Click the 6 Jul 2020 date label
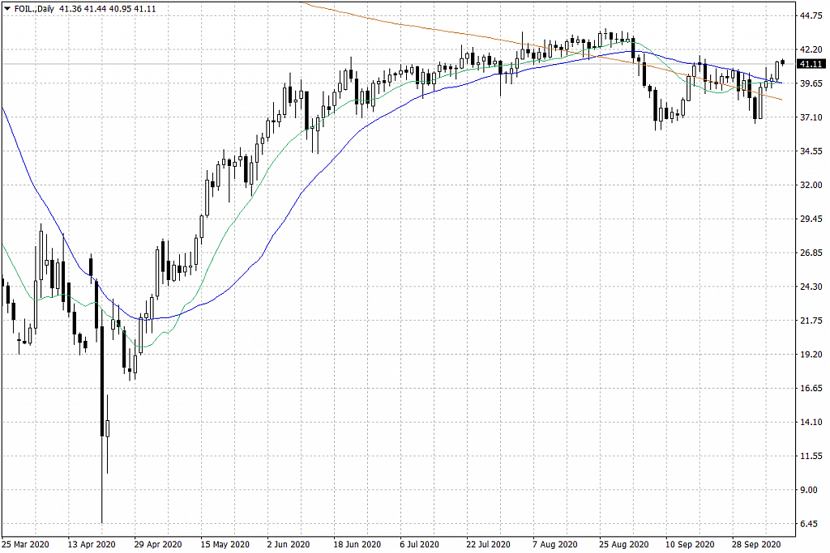Image resolution: width=830 pixels, height=553 pixels. [x=419, y=544]
